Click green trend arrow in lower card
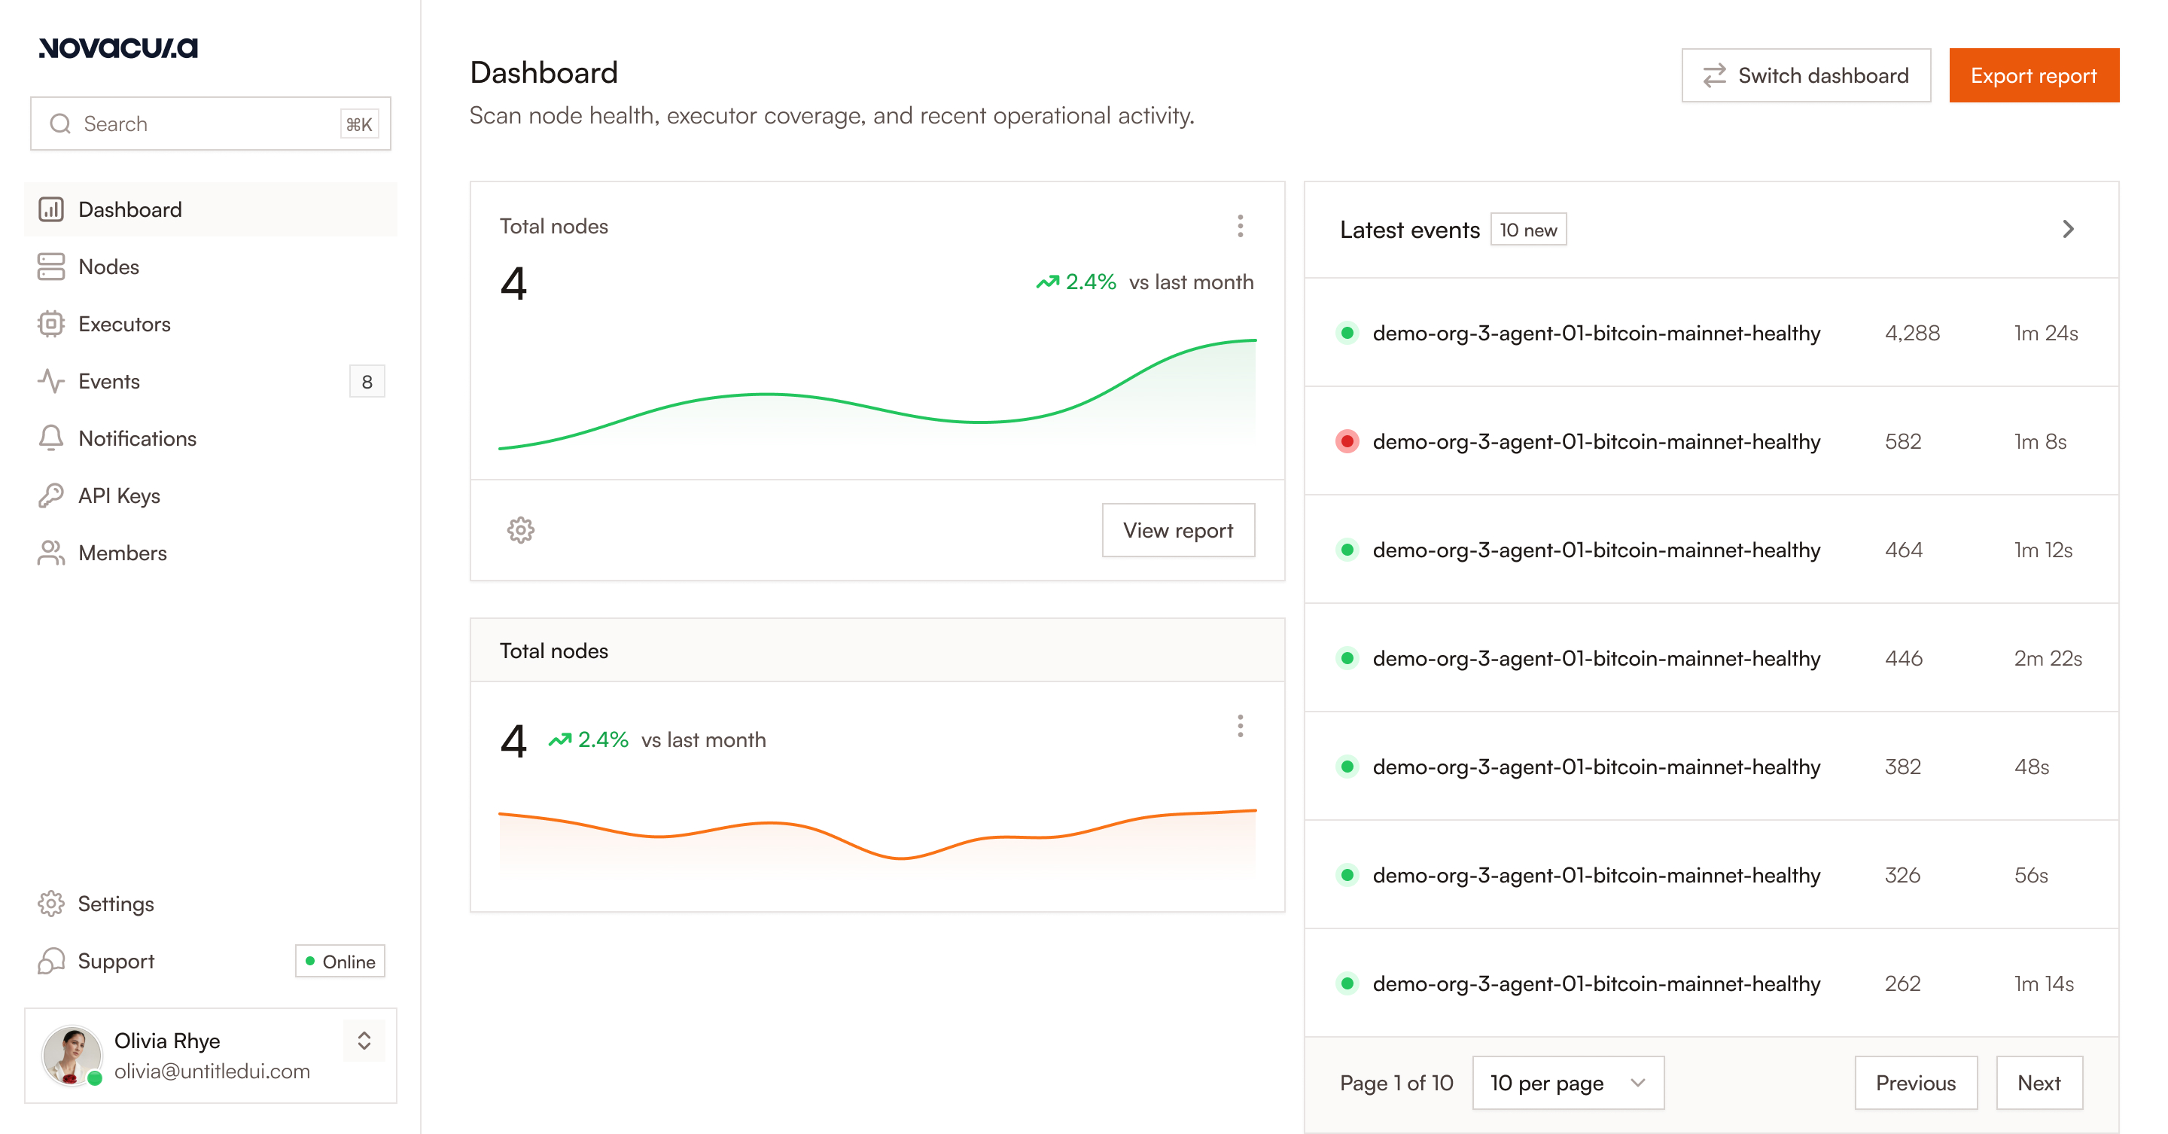The width and height of the screenshot is (2168, 1134). 559,740
